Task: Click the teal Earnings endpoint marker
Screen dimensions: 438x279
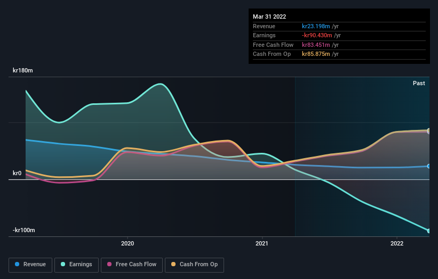Action: tap(429, 231)
